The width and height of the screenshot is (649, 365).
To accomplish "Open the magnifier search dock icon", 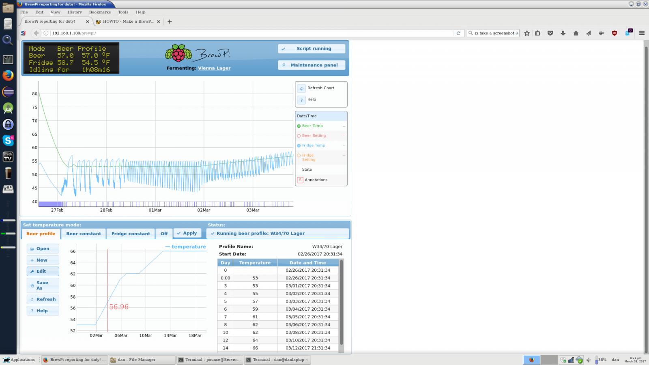I will [8, 40].
